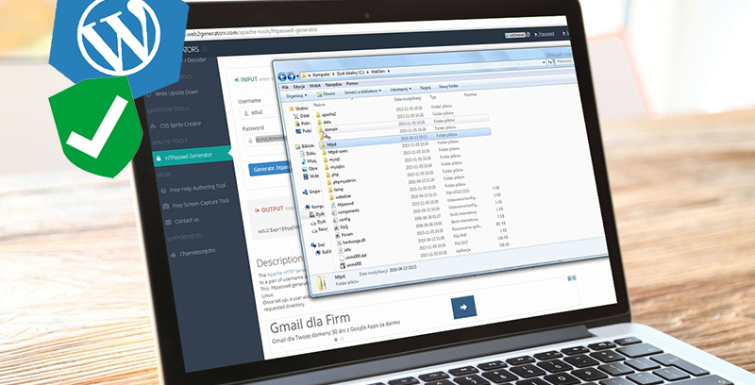755x385 pixels.
Task: Select the components file
Action: [344, 211]
